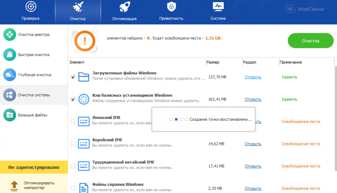
Task: Click Освобождение места note for Корейский IME
Action: [301, 144]
